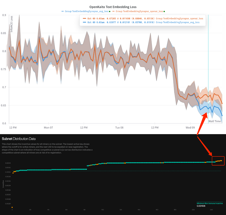Click the orange line swatch in the legend

click(113, 11)
